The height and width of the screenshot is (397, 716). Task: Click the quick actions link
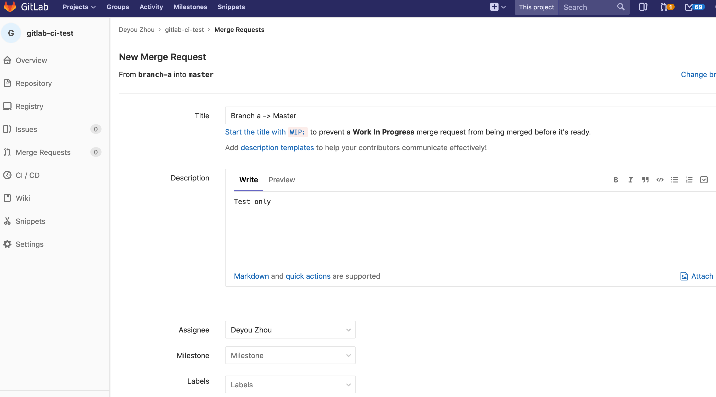pos(308,276)
